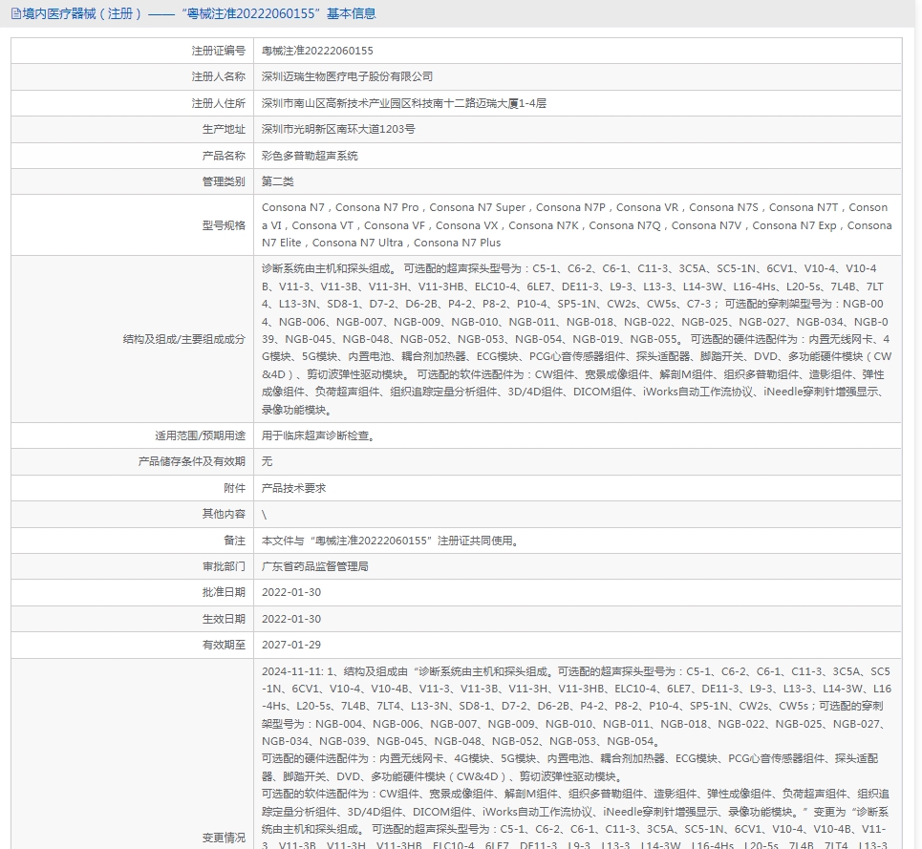Select expiry date 2027-01-29
The width and height of the screenshot is (922, 849).
click(291, 645)
